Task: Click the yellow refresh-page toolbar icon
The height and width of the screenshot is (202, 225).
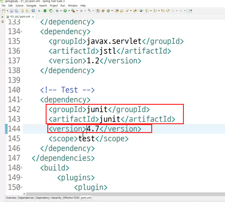Action: coord(27,11)
